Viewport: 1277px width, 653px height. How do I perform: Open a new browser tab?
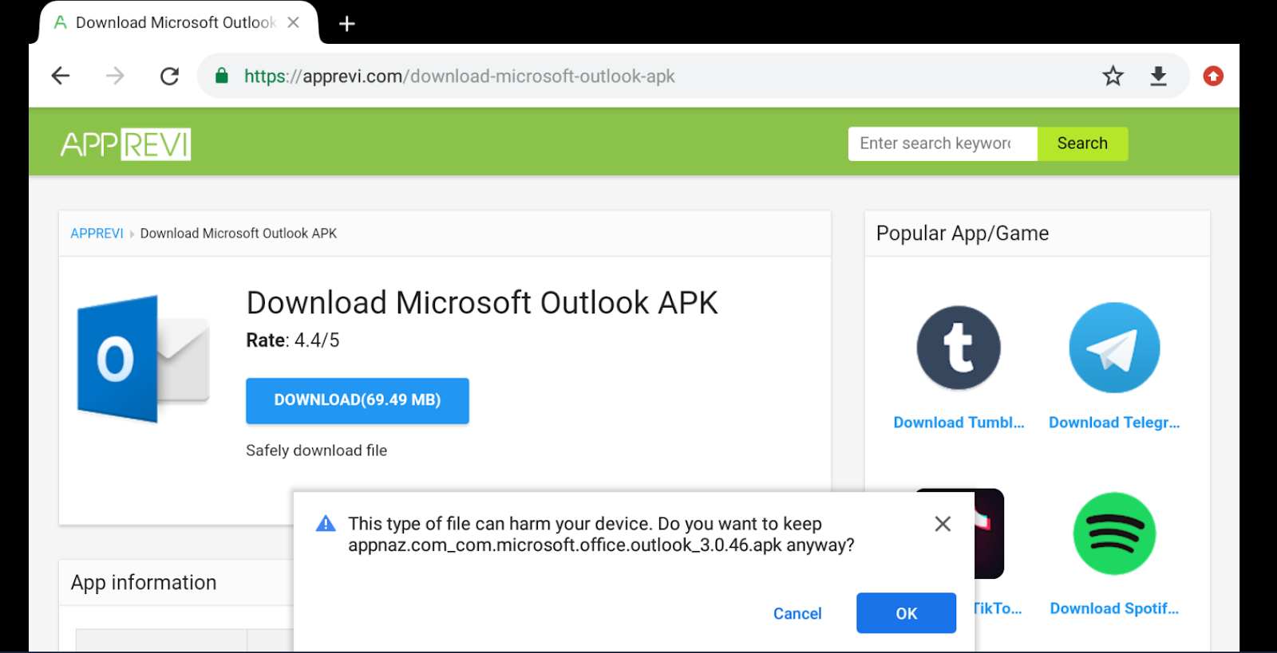[346, 24]
